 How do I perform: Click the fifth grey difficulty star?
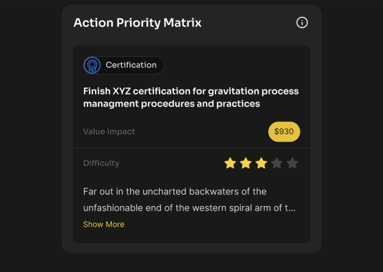point(292,163)
